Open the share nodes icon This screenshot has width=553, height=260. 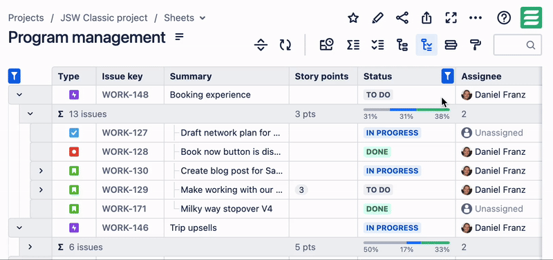(x=402, y=18)
